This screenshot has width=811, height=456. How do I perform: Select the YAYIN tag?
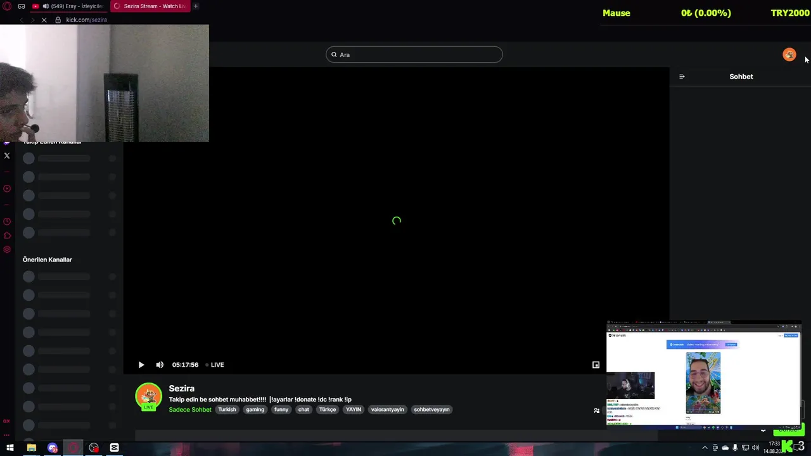point(354,410)
